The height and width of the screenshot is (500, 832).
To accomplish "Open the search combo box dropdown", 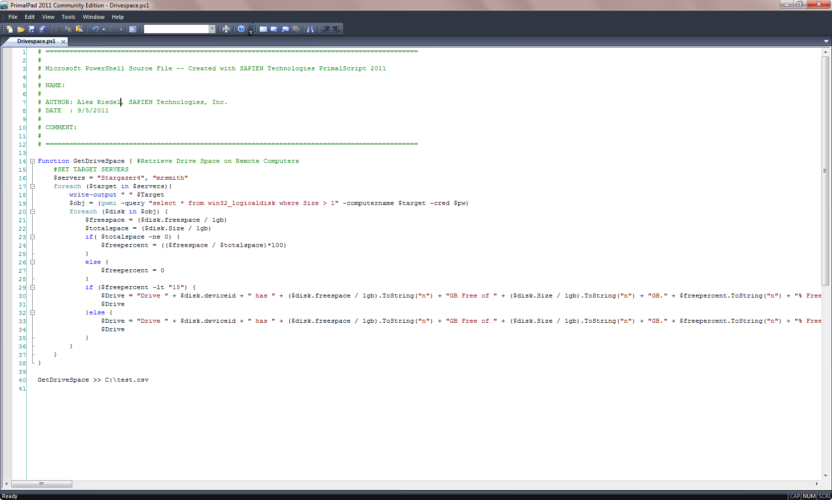I will click(212, 29).
